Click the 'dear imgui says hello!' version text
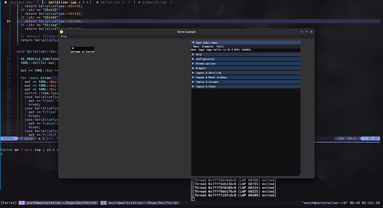This screenshot has height=208, width=383. click(221, 50)
